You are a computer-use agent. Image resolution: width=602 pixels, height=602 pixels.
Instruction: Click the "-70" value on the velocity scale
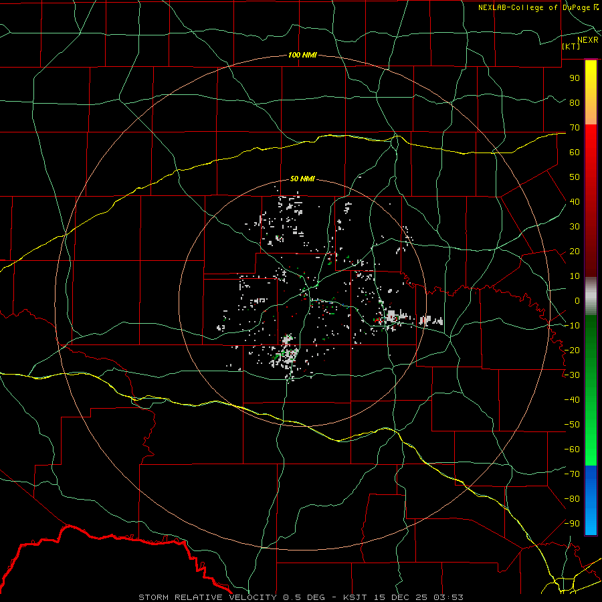pos(572,474)
